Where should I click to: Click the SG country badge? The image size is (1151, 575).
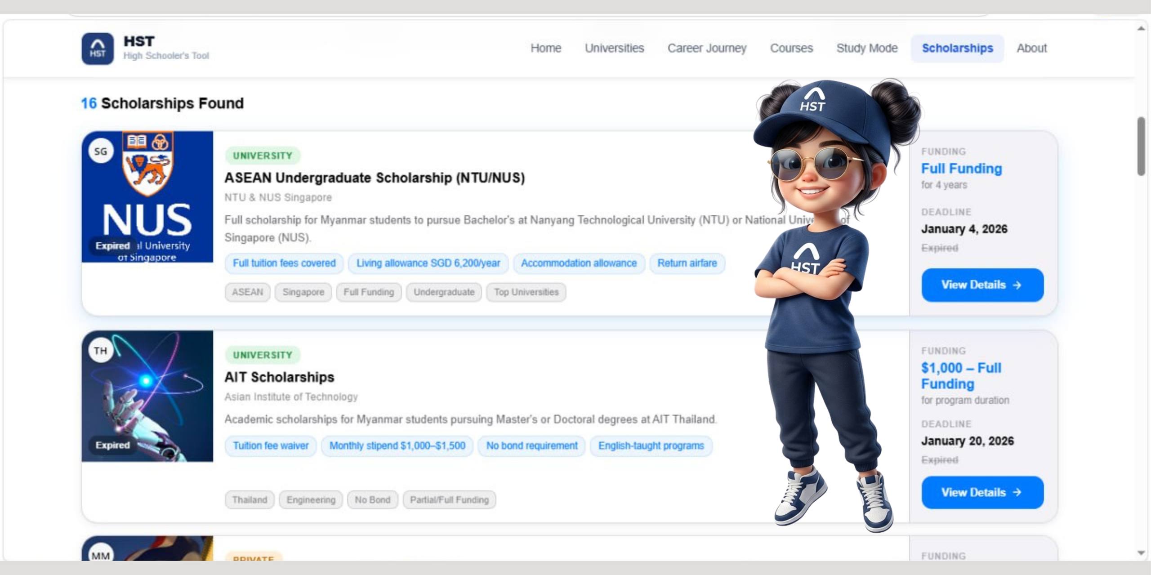(x=101, y=152)
